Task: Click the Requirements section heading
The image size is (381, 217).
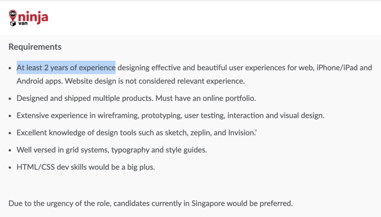Action: click(x=35, y=47)
